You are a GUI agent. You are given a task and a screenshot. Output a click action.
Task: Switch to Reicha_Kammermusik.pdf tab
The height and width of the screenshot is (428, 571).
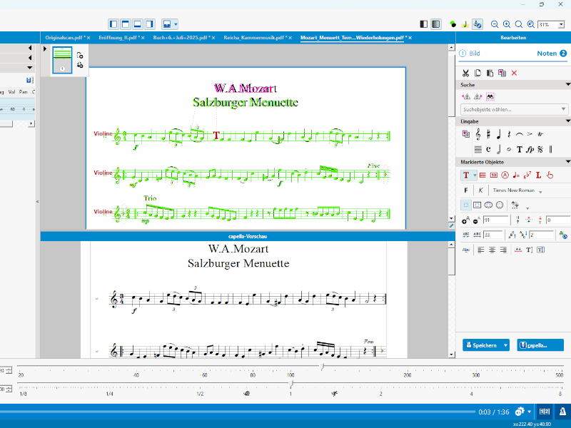(x=256, y=38)
